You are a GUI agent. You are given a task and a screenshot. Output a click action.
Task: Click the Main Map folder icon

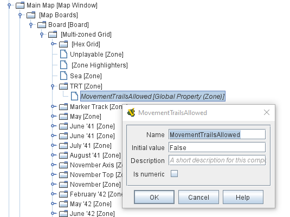coord(20,5)
